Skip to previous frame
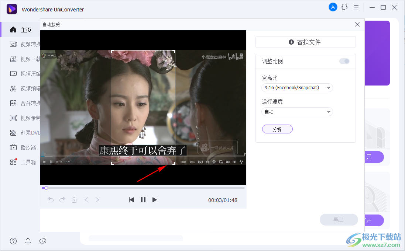 131,200
